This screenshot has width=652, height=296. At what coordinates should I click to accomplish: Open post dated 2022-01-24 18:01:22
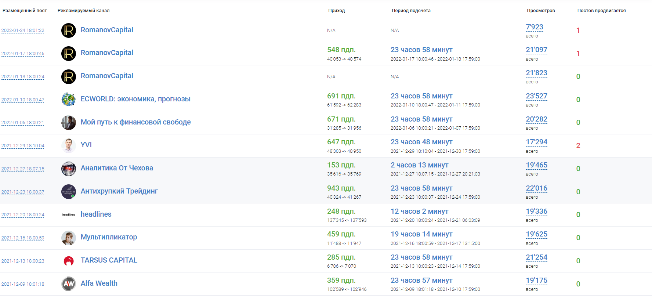23,30
